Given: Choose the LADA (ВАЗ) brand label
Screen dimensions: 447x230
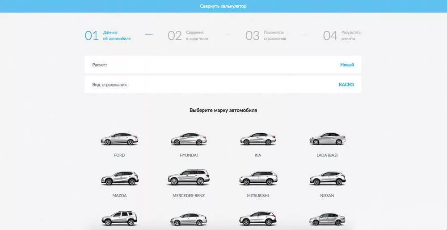Looking at the screenshot, I should click(327, 155).
